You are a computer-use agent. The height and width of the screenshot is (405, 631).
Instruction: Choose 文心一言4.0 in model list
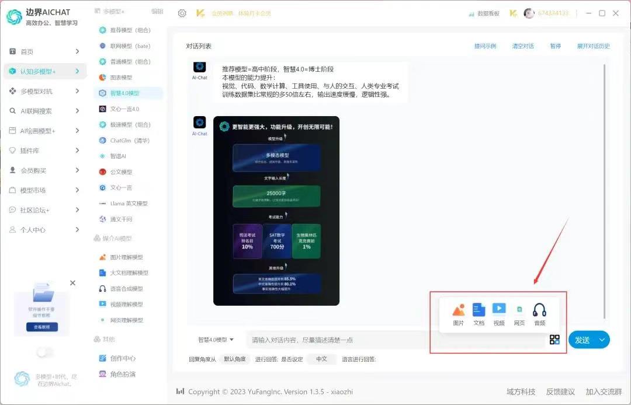(120, 109)
